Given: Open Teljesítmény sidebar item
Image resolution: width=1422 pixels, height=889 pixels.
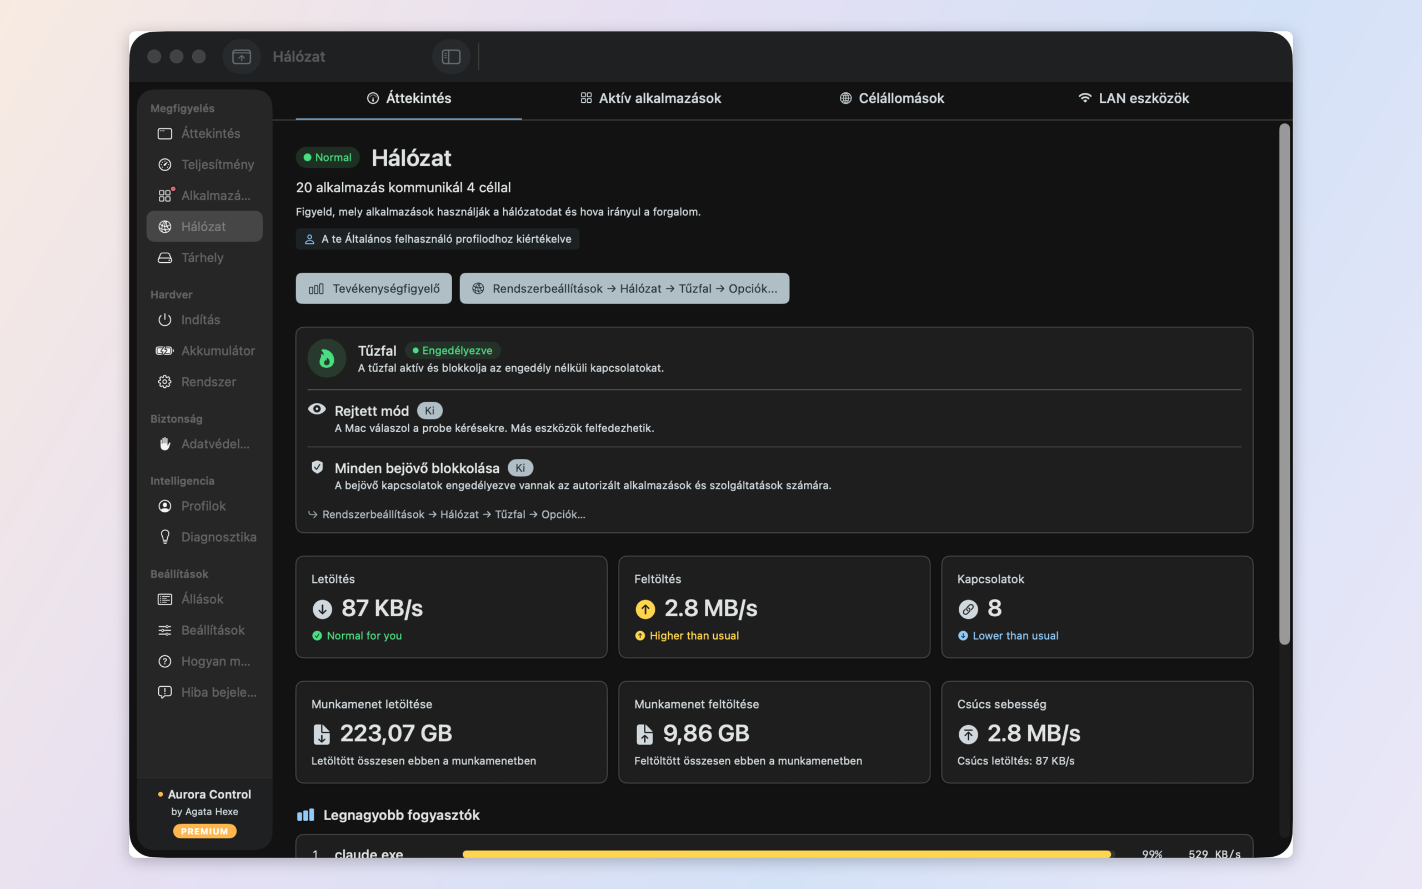Looking at the screenshot, I should coord(204,164).
